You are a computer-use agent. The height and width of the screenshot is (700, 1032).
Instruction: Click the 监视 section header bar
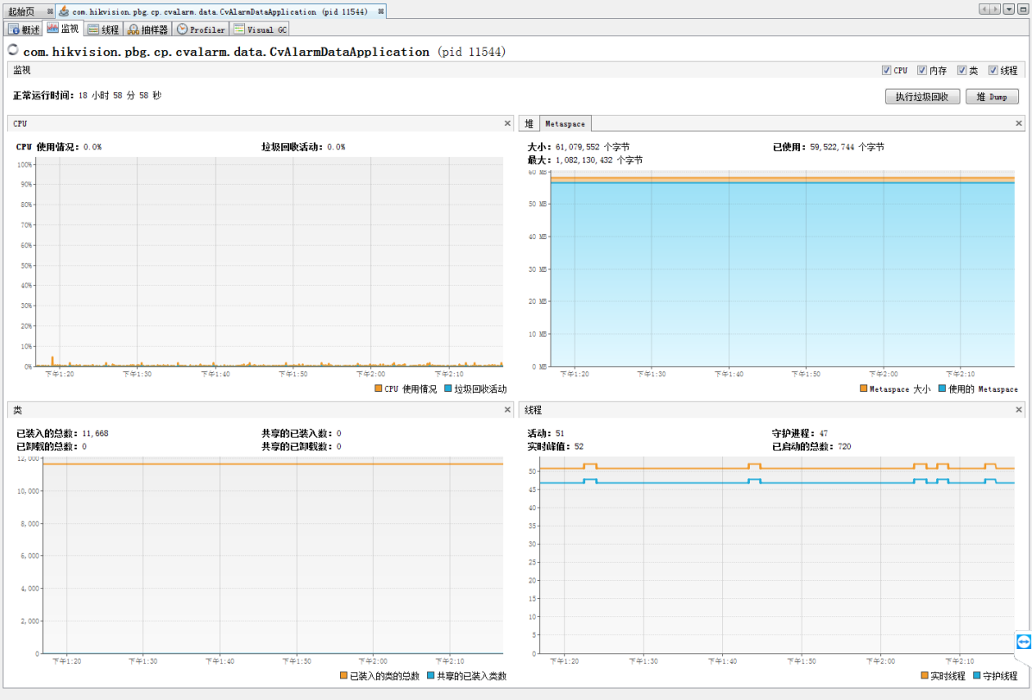tap(516, 71)
